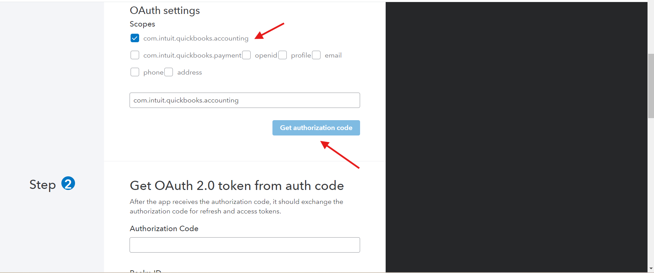The width and height of the screenshot is (654, 273).
Task: Uncheck the com.intuit.quickbooks.accounting scope checkbox
Action: pyautogui.click(x=135, y=38)
